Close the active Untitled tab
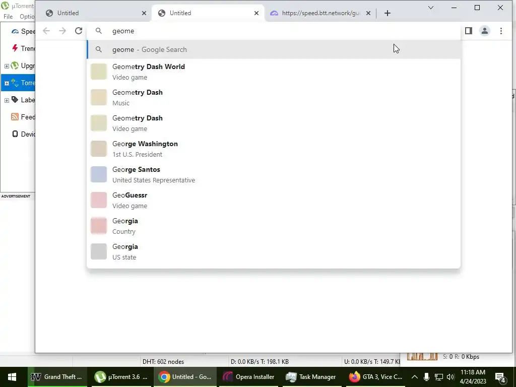The height and width of the screenshot is (387, 516). [256, 13]
